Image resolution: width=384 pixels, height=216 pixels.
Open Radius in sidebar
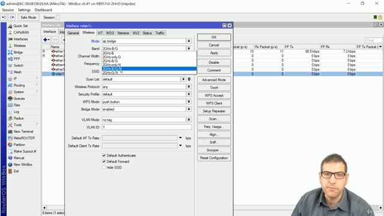coord(19,118)
